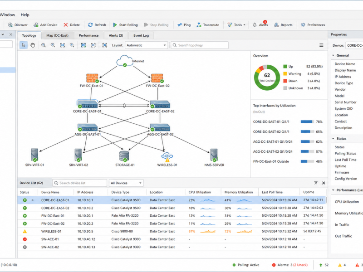Screen dimensions: 363x272
Task: Open the topology hamburger menu icon
Action: (321, 45)
